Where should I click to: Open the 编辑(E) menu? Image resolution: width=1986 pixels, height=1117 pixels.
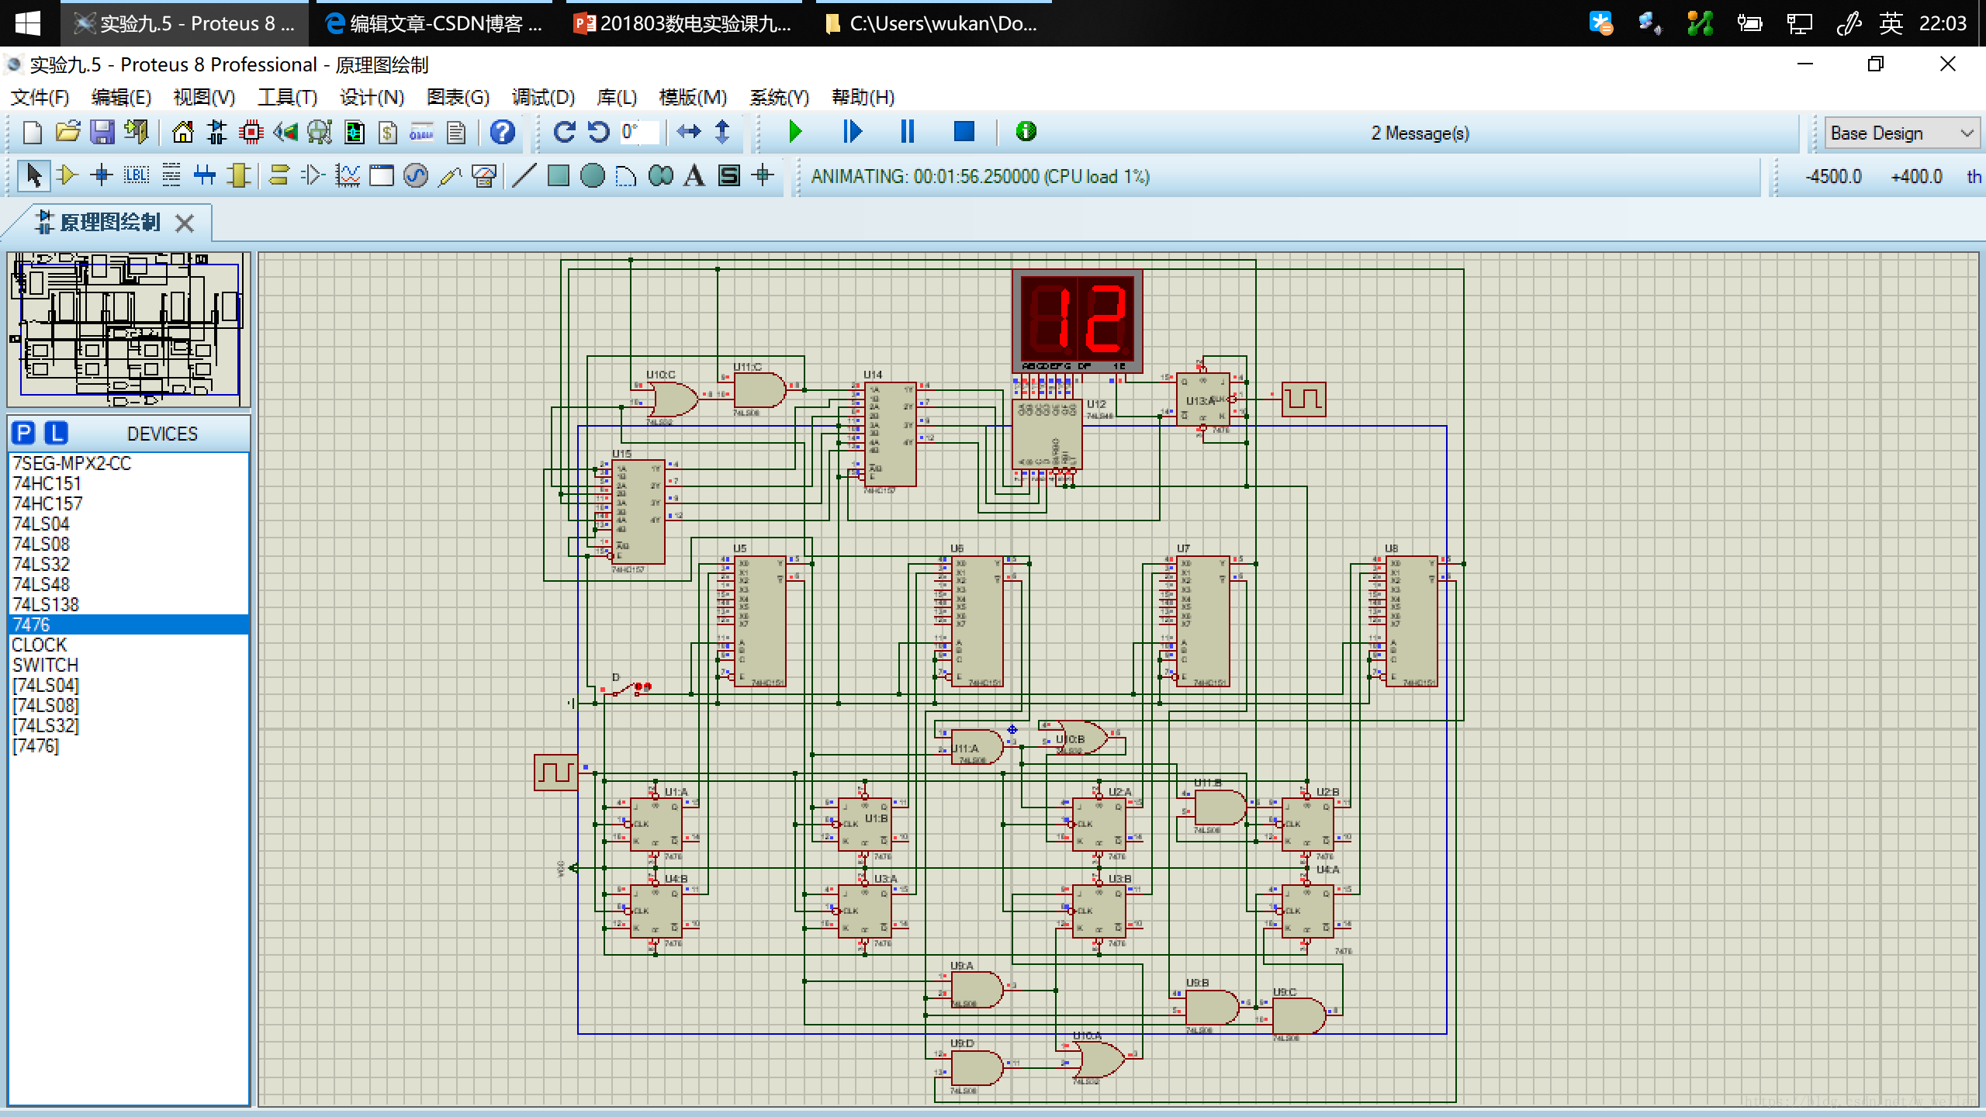121,97
